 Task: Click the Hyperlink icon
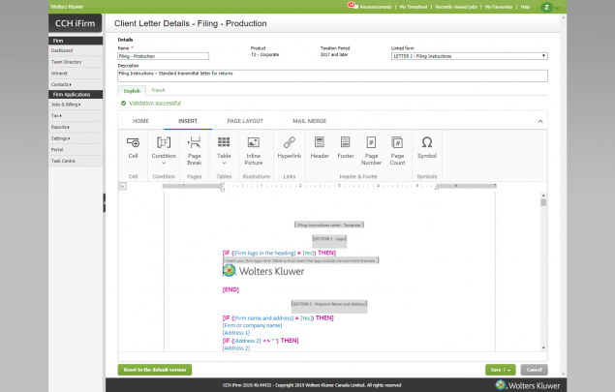coord(290,146)
